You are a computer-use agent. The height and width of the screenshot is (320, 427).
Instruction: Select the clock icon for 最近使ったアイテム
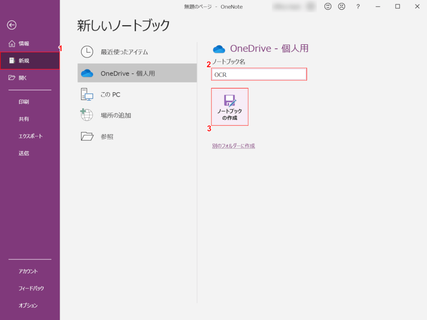coord(87,52)
